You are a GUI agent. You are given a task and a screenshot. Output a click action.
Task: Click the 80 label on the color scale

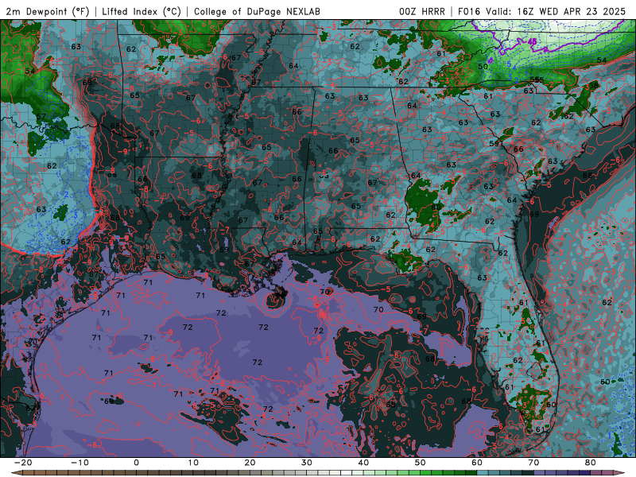(591, 463)
